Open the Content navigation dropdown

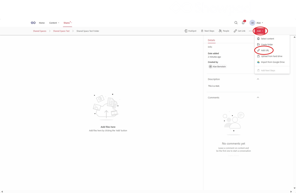point(54,23)
